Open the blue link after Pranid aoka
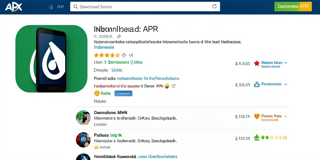The height and width of the screenshot is (160, 320). click(148, 78)
